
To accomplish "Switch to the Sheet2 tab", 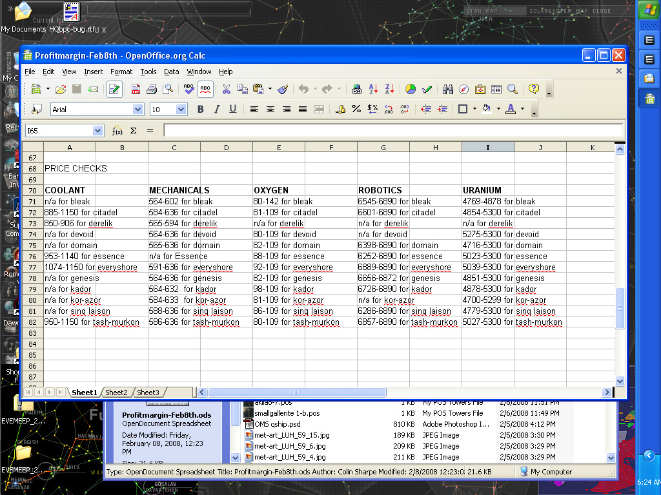I will (x=117, y=393).
